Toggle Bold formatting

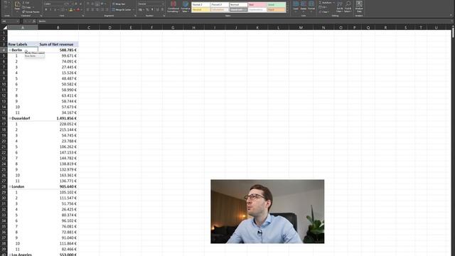(45, 9)
